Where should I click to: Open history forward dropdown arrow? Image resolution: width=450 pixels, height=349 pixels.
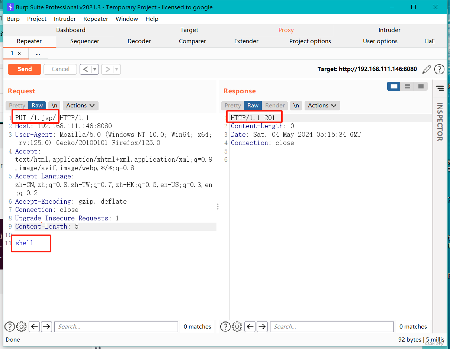[117, 69]
